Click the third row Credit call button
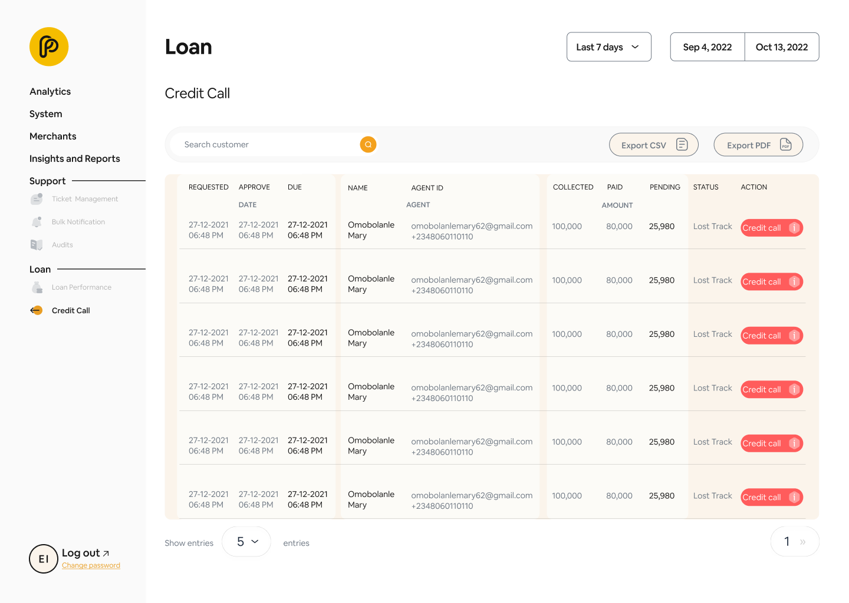 point(772,336)
